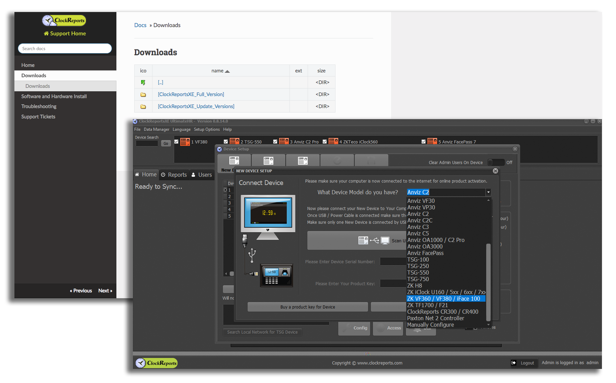
Task: Click the Anviz FacePass 7 device icon
Action: coord(432,141)
